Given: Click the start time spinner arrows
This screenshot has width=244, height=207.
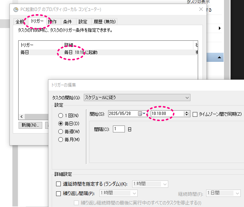Looking at the screenshot, I should click(x=187, y=114).
